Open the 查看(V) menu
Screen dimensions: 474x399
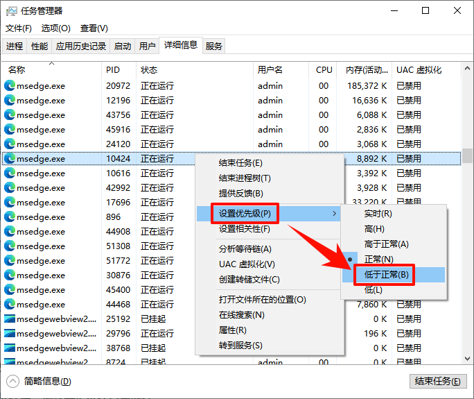pyautogui.click(x=94, y=28)
